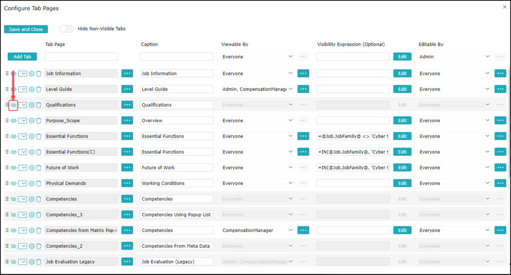The width and height of the screenshot is (511, 275).
Task: Open Viewable By dropdown for Job Information
Action: (257, 74)
